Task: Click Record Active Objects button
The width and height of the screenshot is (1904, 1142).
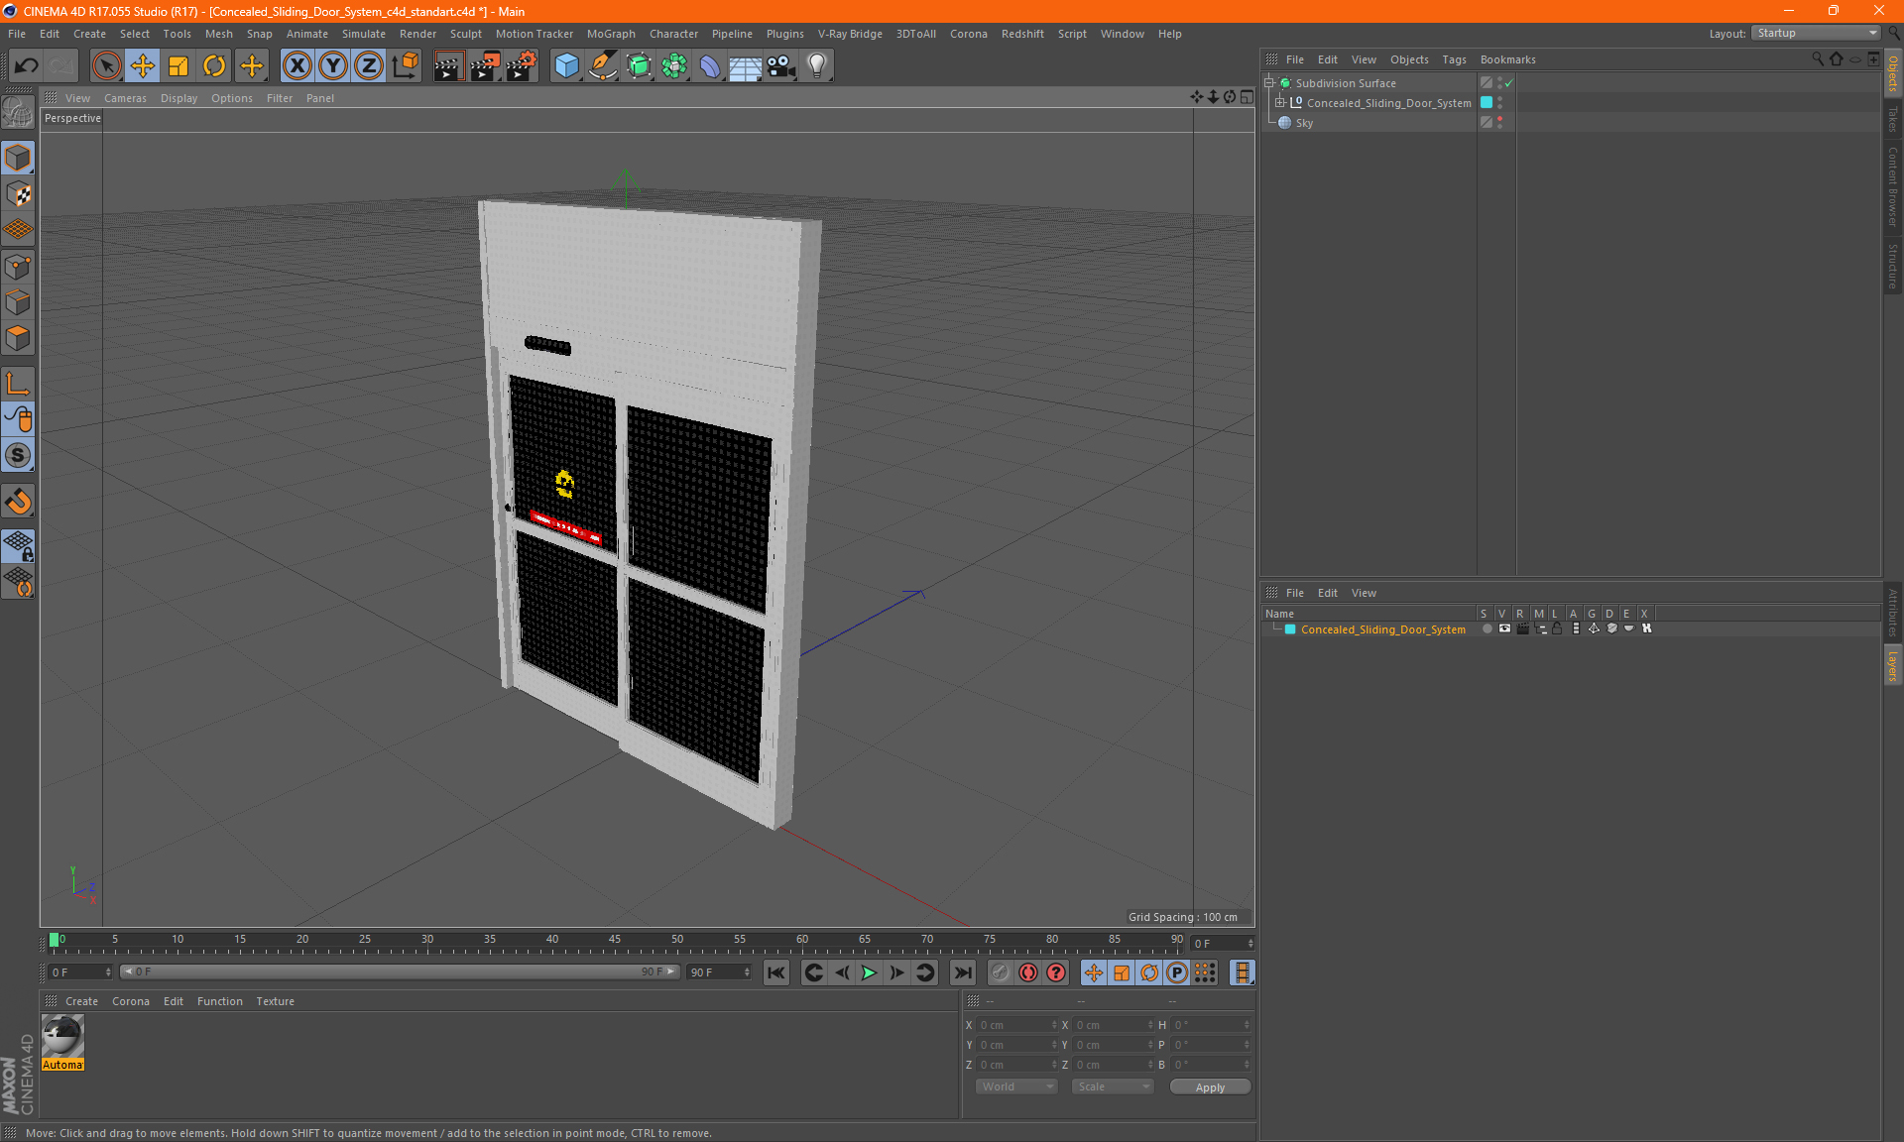Action: click(1000, 972)
